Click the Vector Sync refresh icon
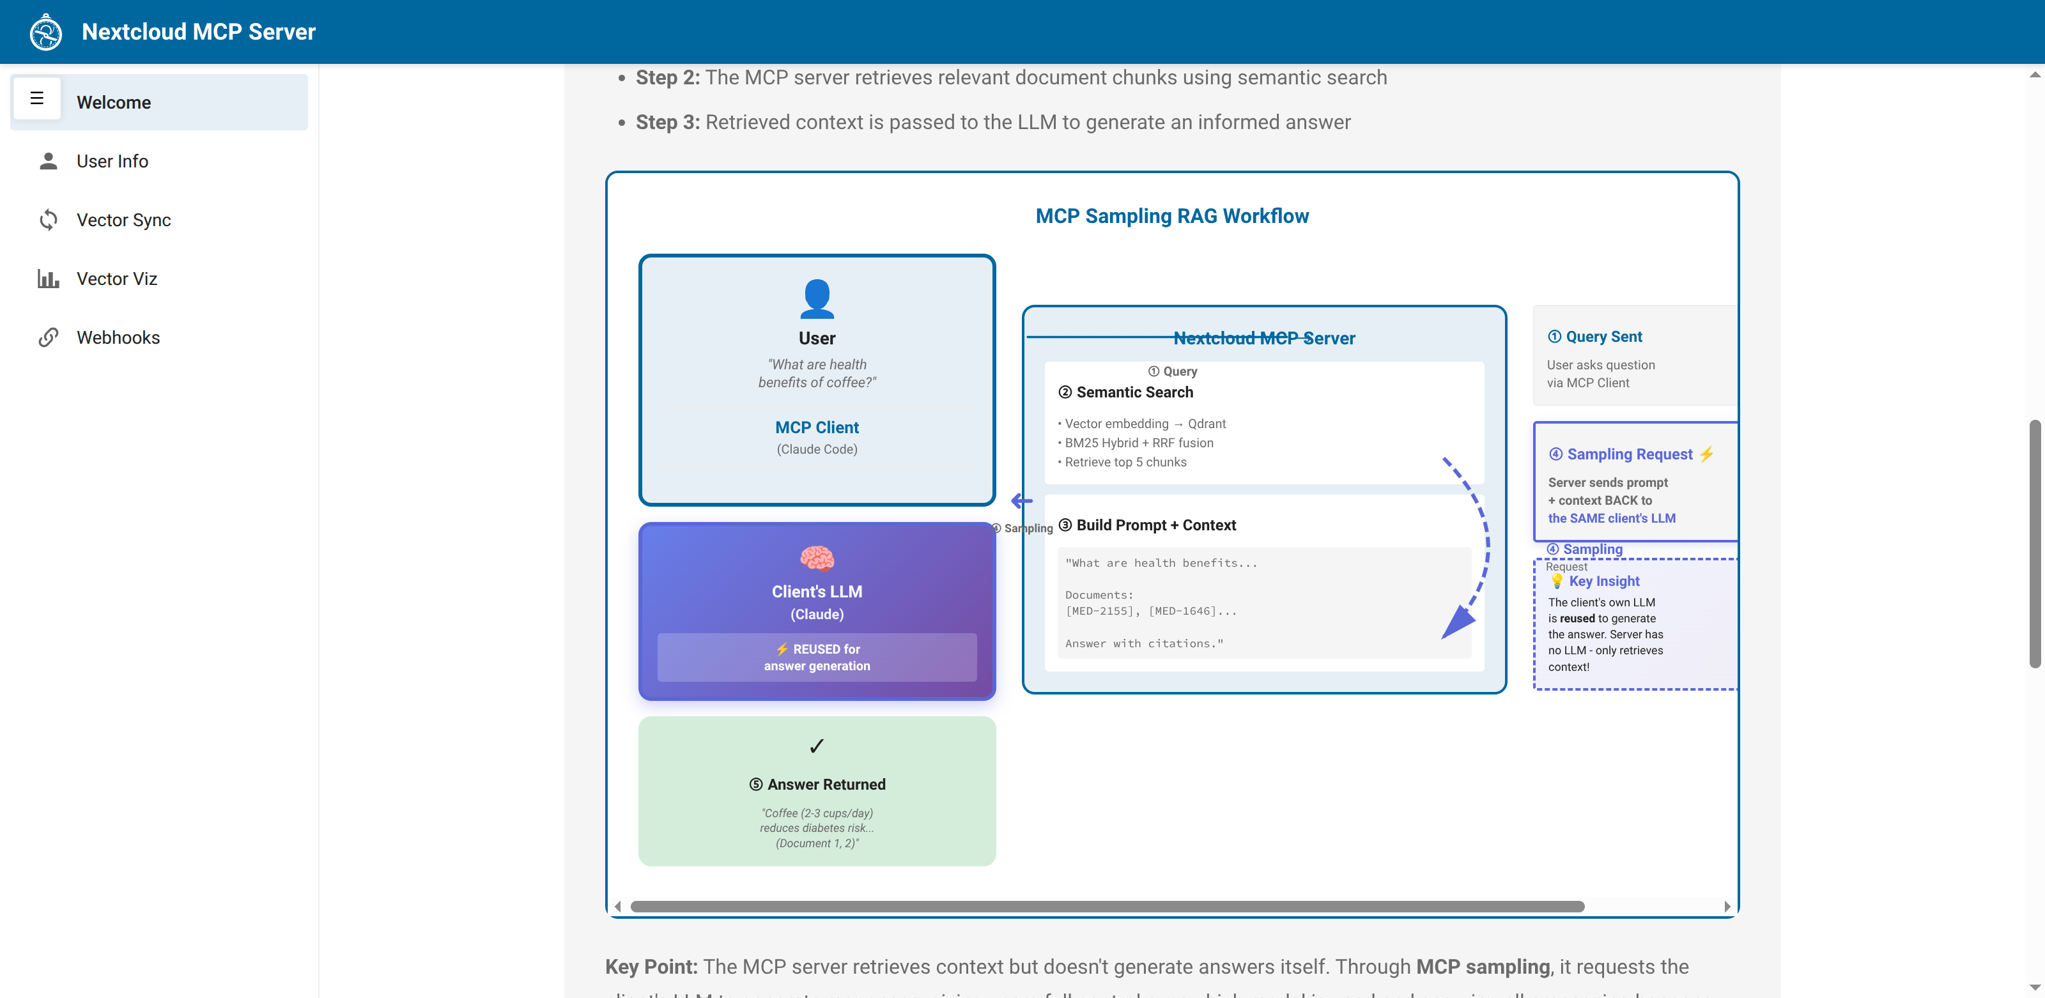 [x=49, y=220]
